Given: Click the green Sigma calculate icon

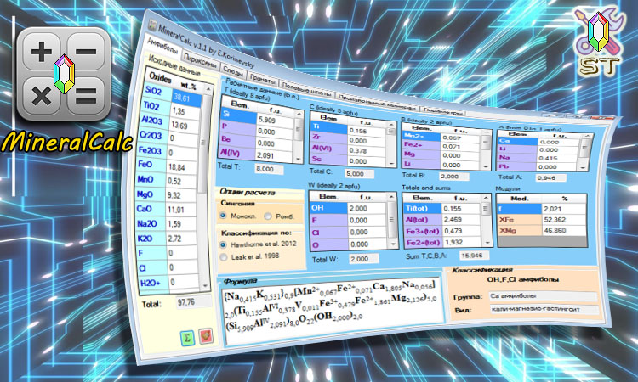Looking at the screenshot, I should pos(188,338).
